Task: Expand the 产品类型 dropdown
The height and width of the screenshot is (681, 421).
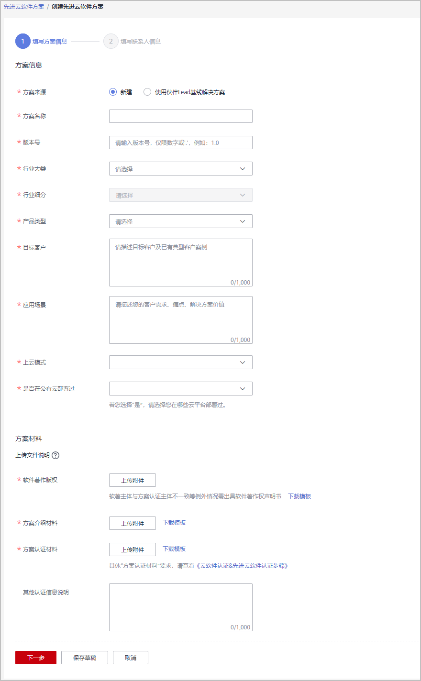Action: [181, 221]
